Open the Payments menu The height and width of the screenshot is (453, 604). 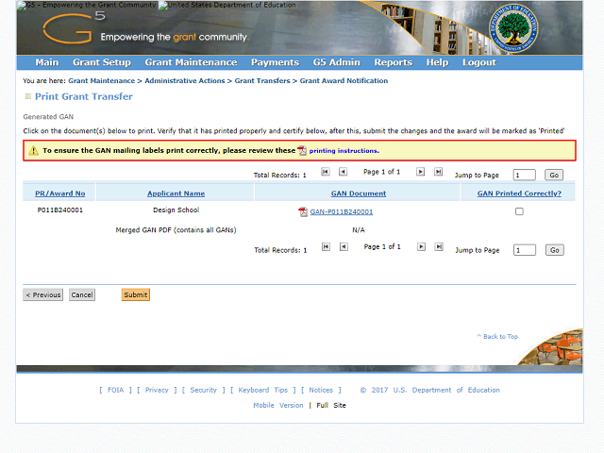click(275, 62)
